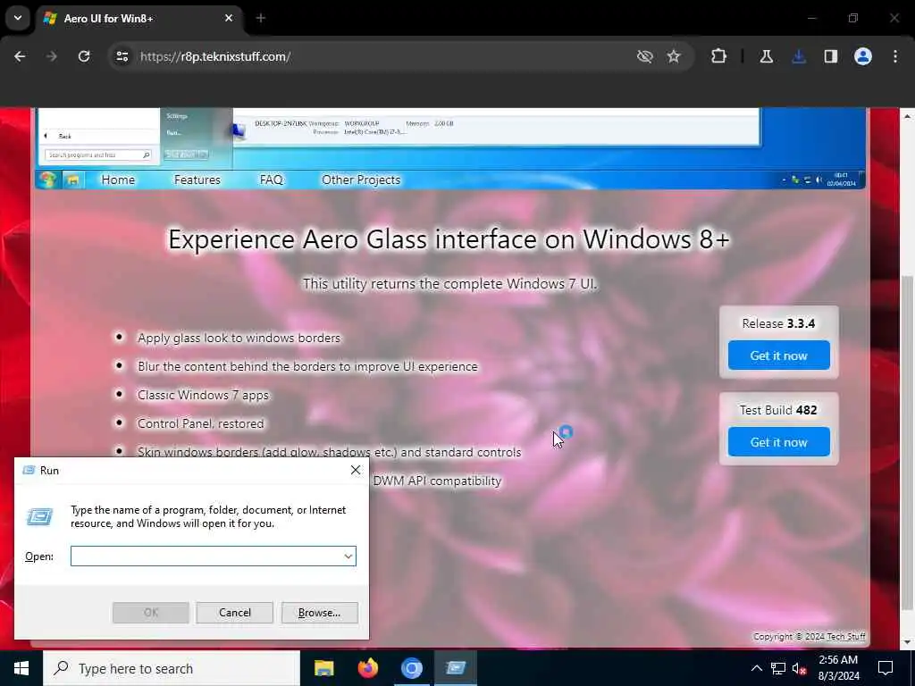
Task: Click the tracking protection eye icon
Action: pos(645,56)
